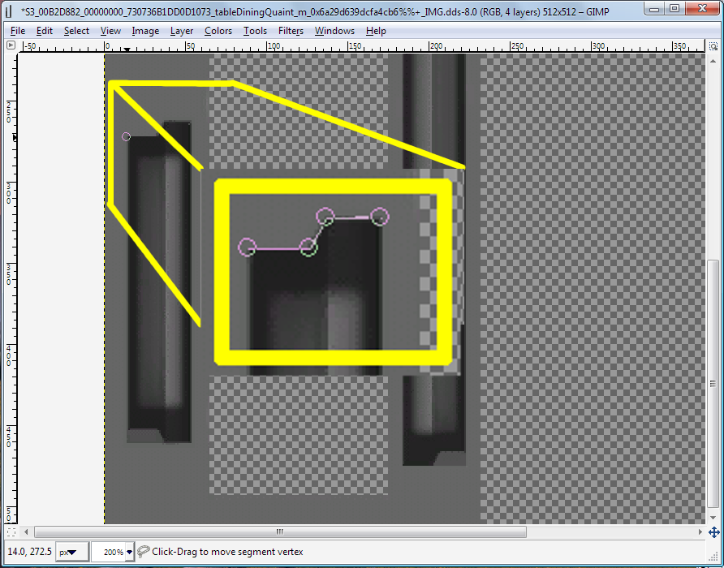Open the Layer menu
The width and height of the screenshot is (724, 568).
tap(182, 31)
